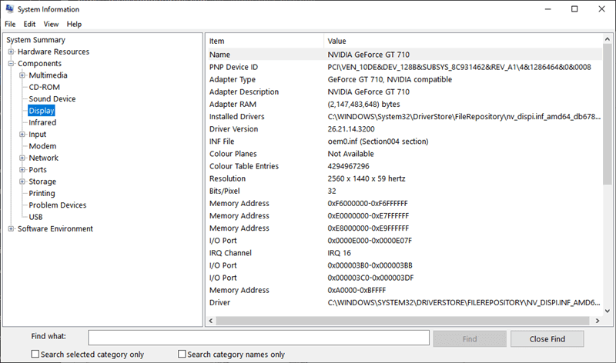616x363 pixels.
Task: Open the Edit menu
Action: (x=29, y=25)
